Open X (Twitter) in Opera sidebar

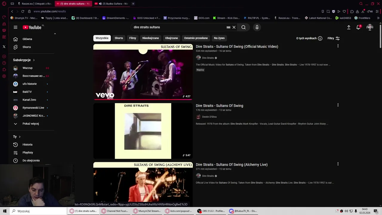click(x=4, y=47)
